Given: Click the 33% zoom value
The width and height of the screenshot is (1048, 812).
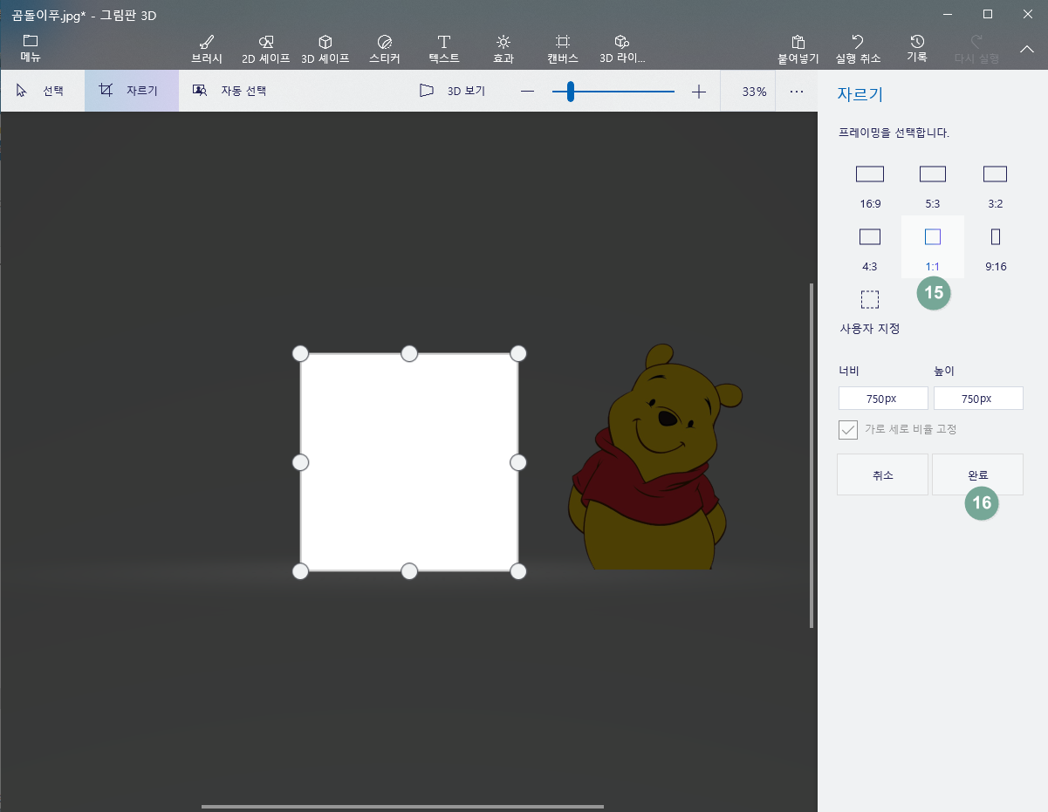Looking at the screenshot, I should pyautogui.click(x=754, y=92).
